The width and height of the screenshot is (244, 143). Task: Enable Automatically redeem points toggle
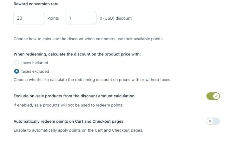tap(213, 121)
